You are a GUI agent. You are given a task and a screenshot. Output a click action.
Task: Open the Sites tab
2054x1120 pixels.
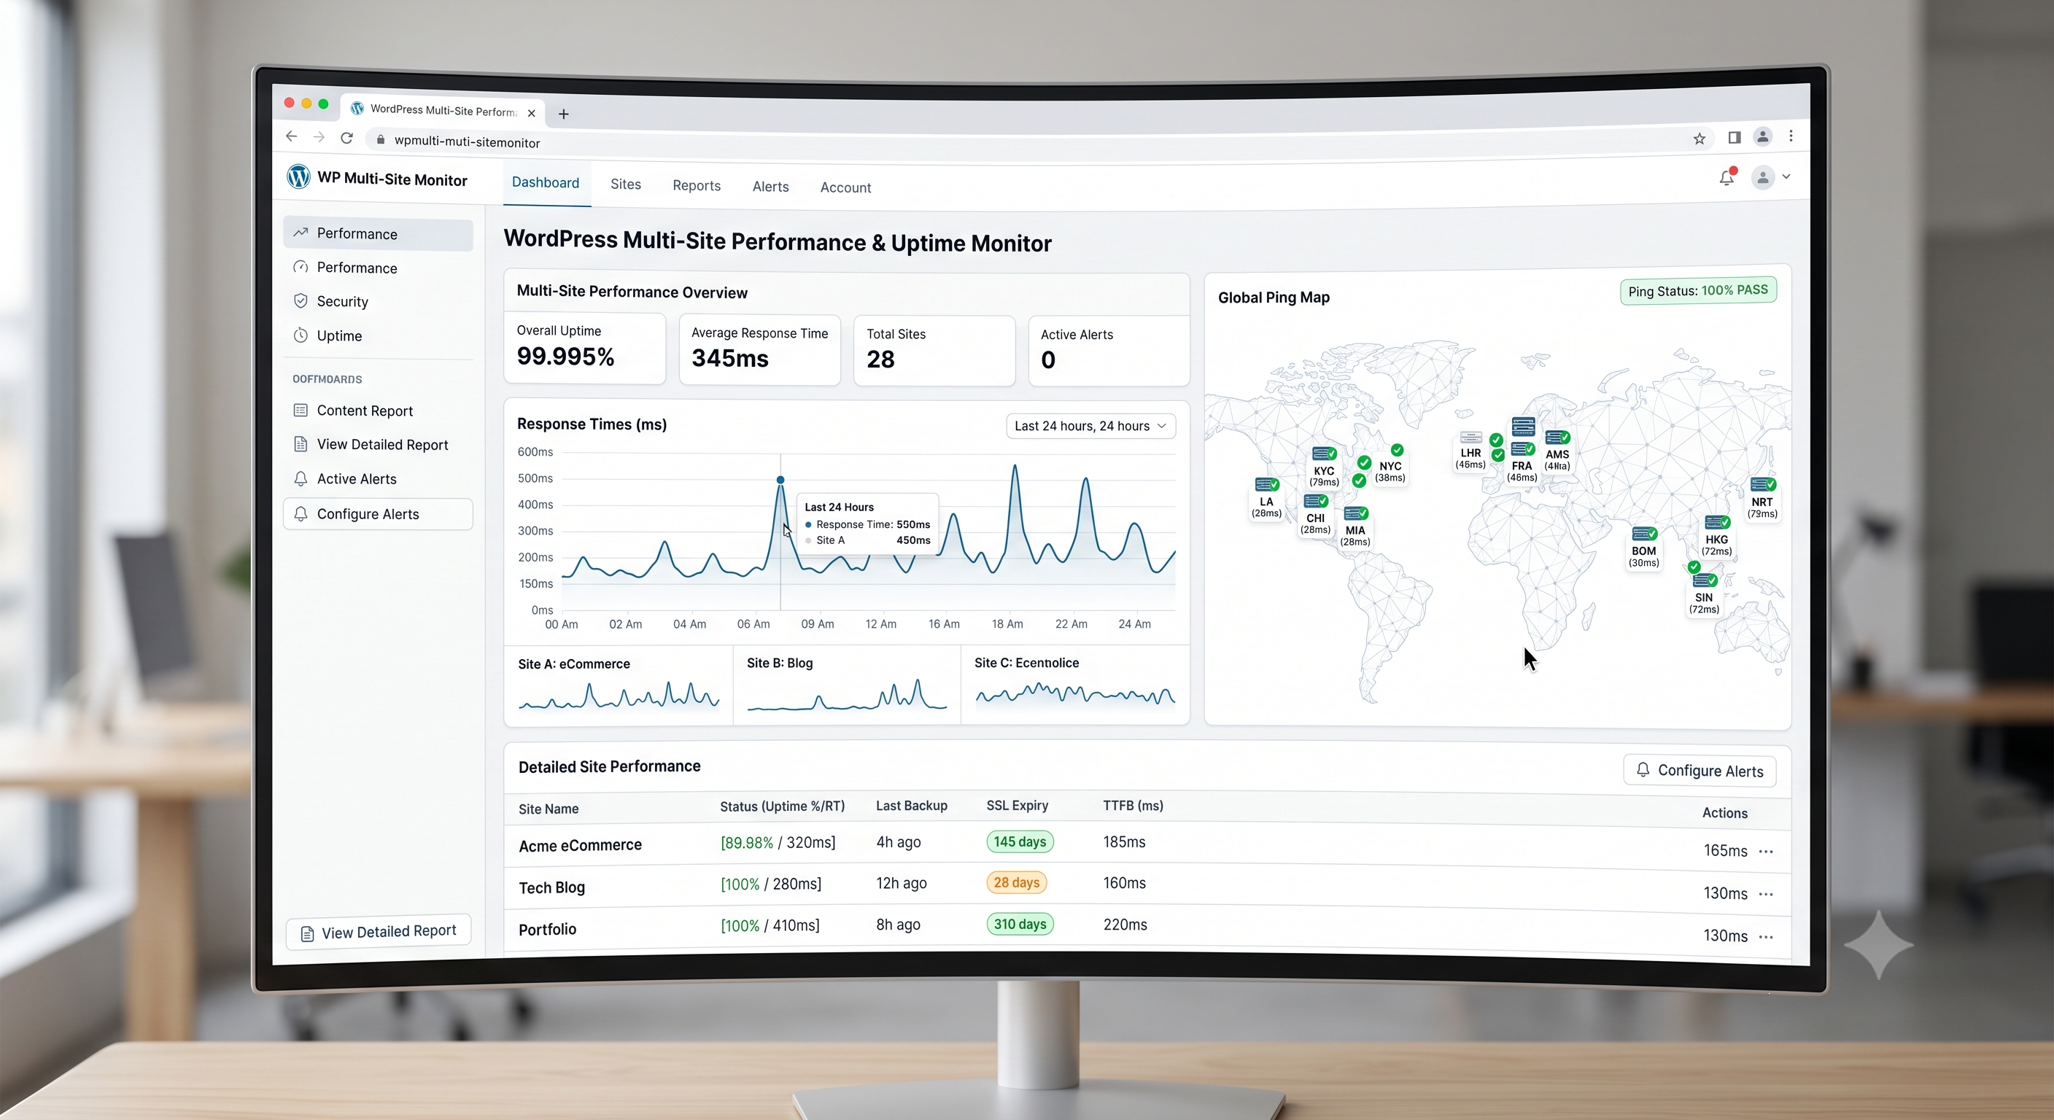626,184
